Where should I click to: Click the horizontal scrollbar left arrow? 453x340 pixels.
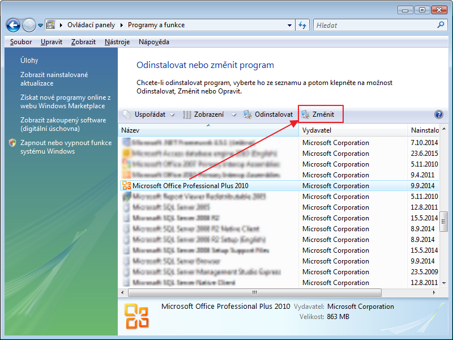122,292
